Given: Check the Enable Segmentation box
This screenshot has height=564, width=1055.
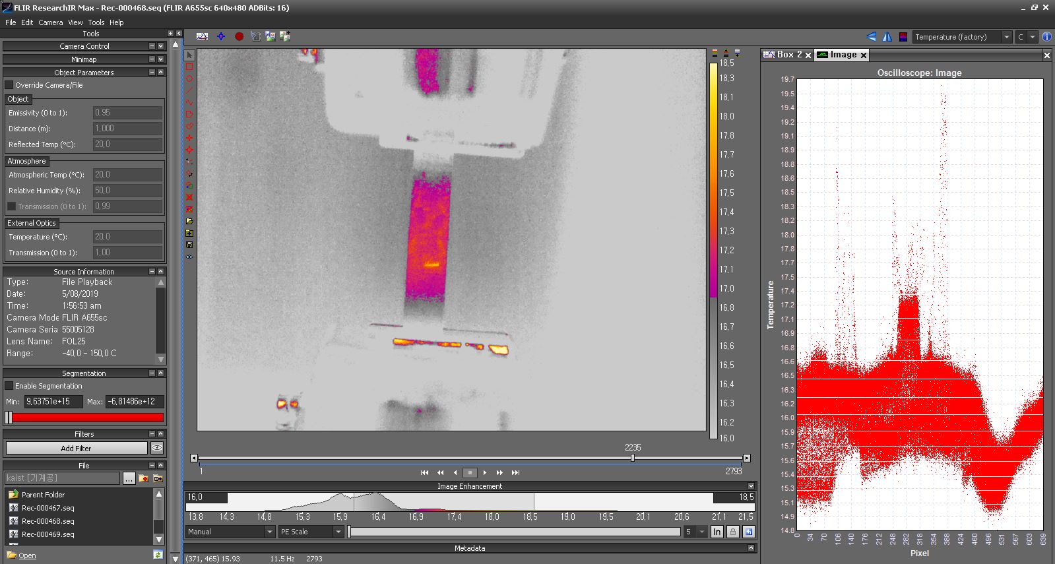Looking at the screenshot, I should [9, 386].
